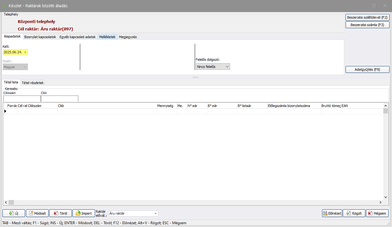Click the Cikkszám search input field
Screen dimensions: 392x227
tap(22, 99)
